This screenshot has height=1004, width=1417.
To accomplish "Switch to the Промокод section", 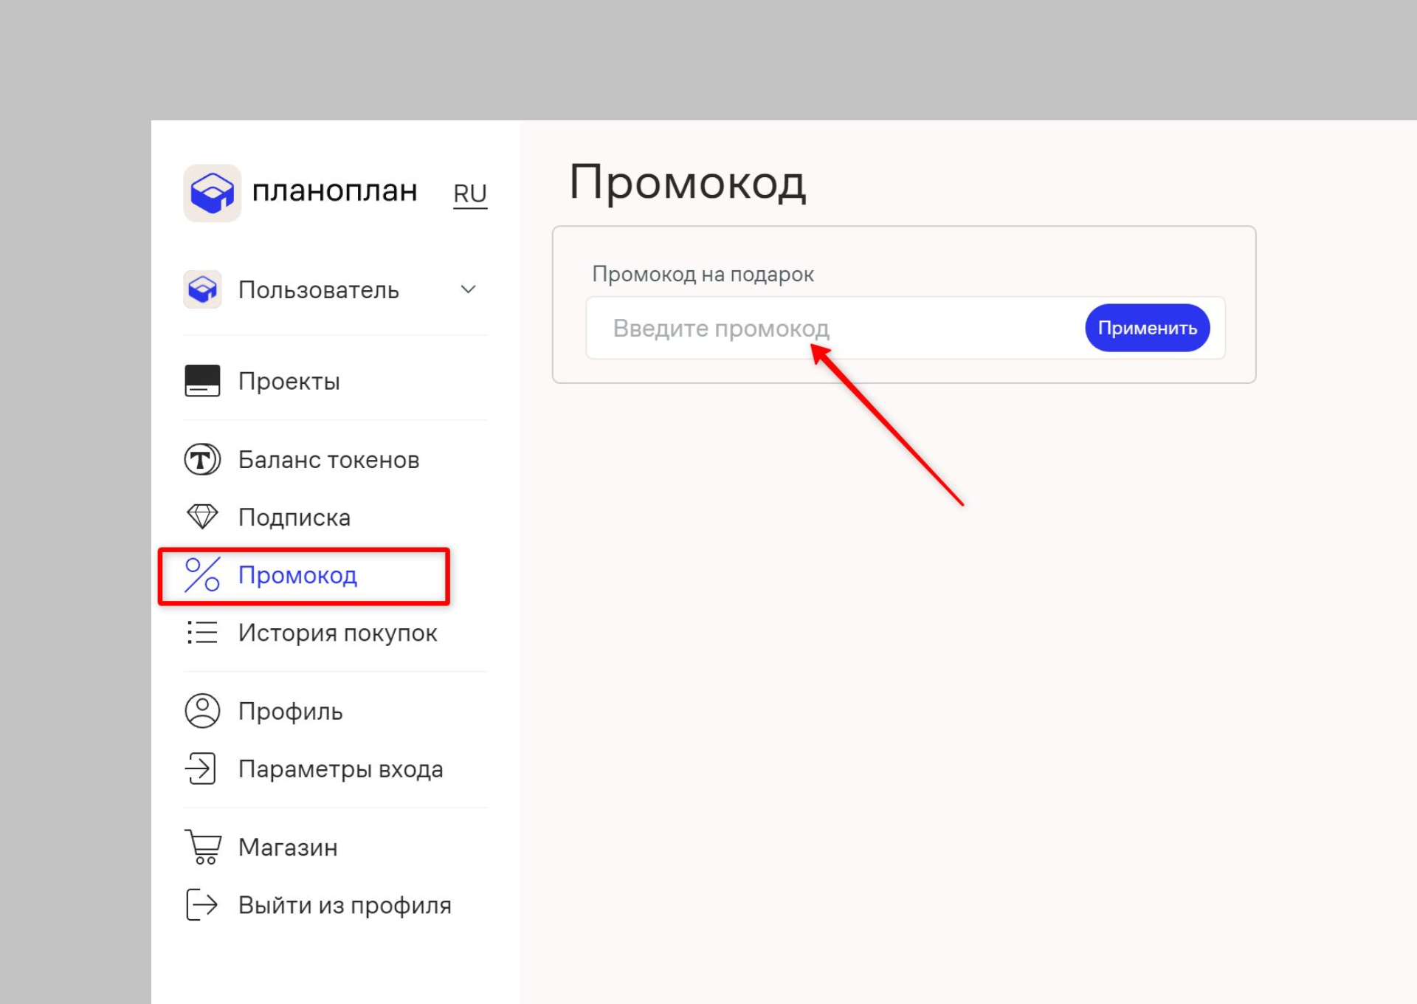I will point(298,577).
